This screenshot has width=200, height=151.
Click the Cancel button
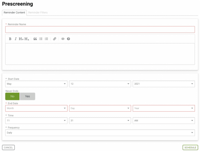[8, 147]
